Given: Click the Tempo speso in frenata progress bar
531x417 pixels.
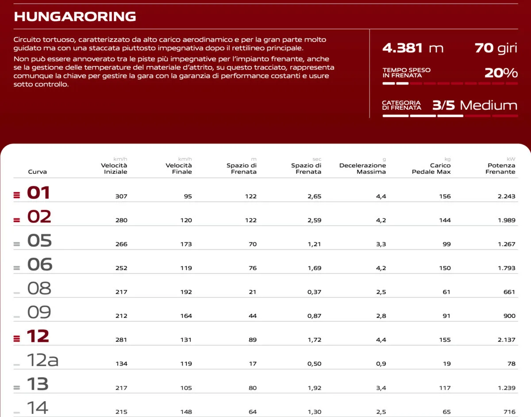Looking at the screenshot, I should click(450, 83).
